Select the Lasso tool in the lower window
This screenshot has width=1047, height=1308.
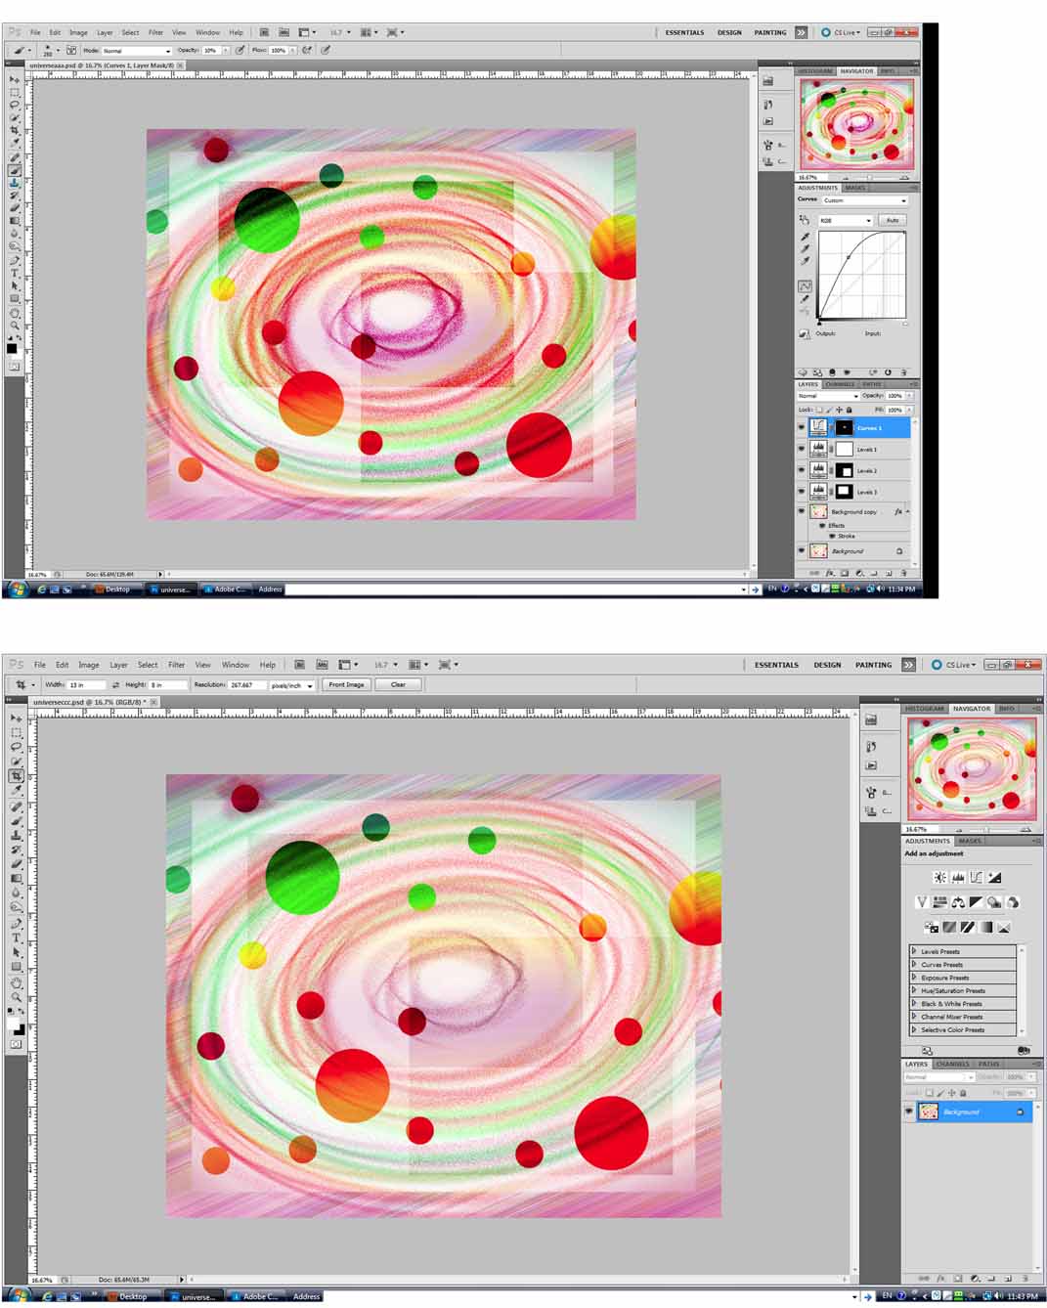click(x=16, y=746)
